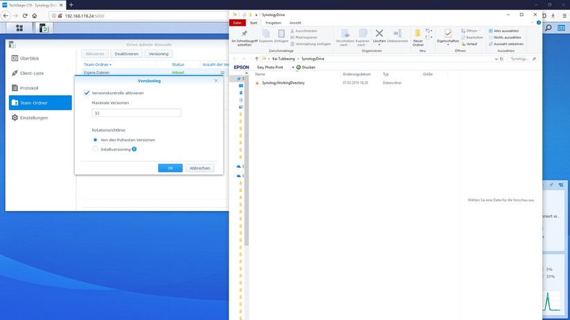This screenshot has height=320, width=570.
Task: Click the Intelliversioning info icon
Action: click(x=134, y=149)
